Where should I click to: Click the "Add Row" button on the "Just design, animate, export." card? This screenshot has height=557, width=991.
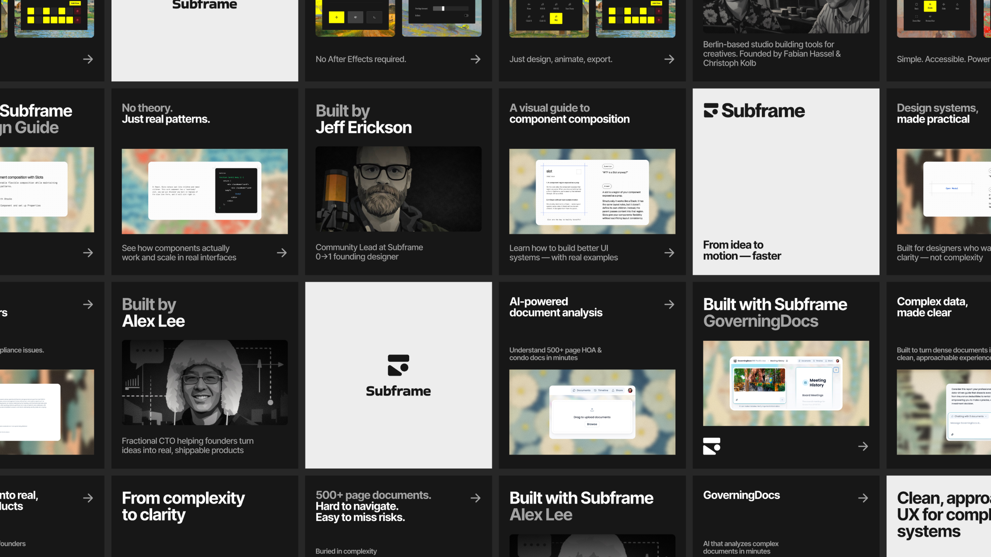coord(656,3)
